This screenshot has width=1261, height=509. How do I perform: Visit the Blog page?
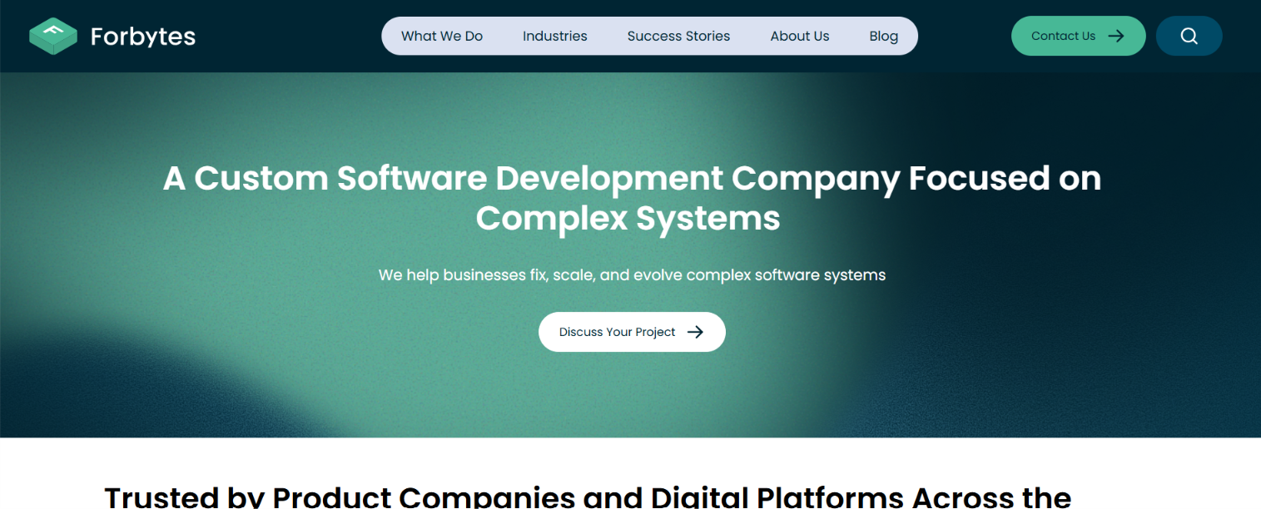click(884, 36)
